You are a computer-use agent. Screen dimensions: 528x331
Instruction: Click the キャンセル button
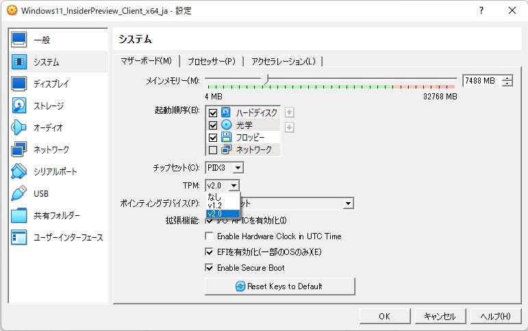440,316
